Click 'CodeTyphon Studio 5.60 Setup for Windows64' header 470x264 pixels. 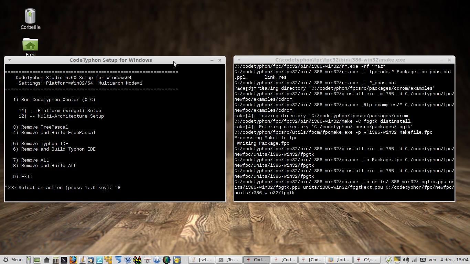[x=74, y=78]
